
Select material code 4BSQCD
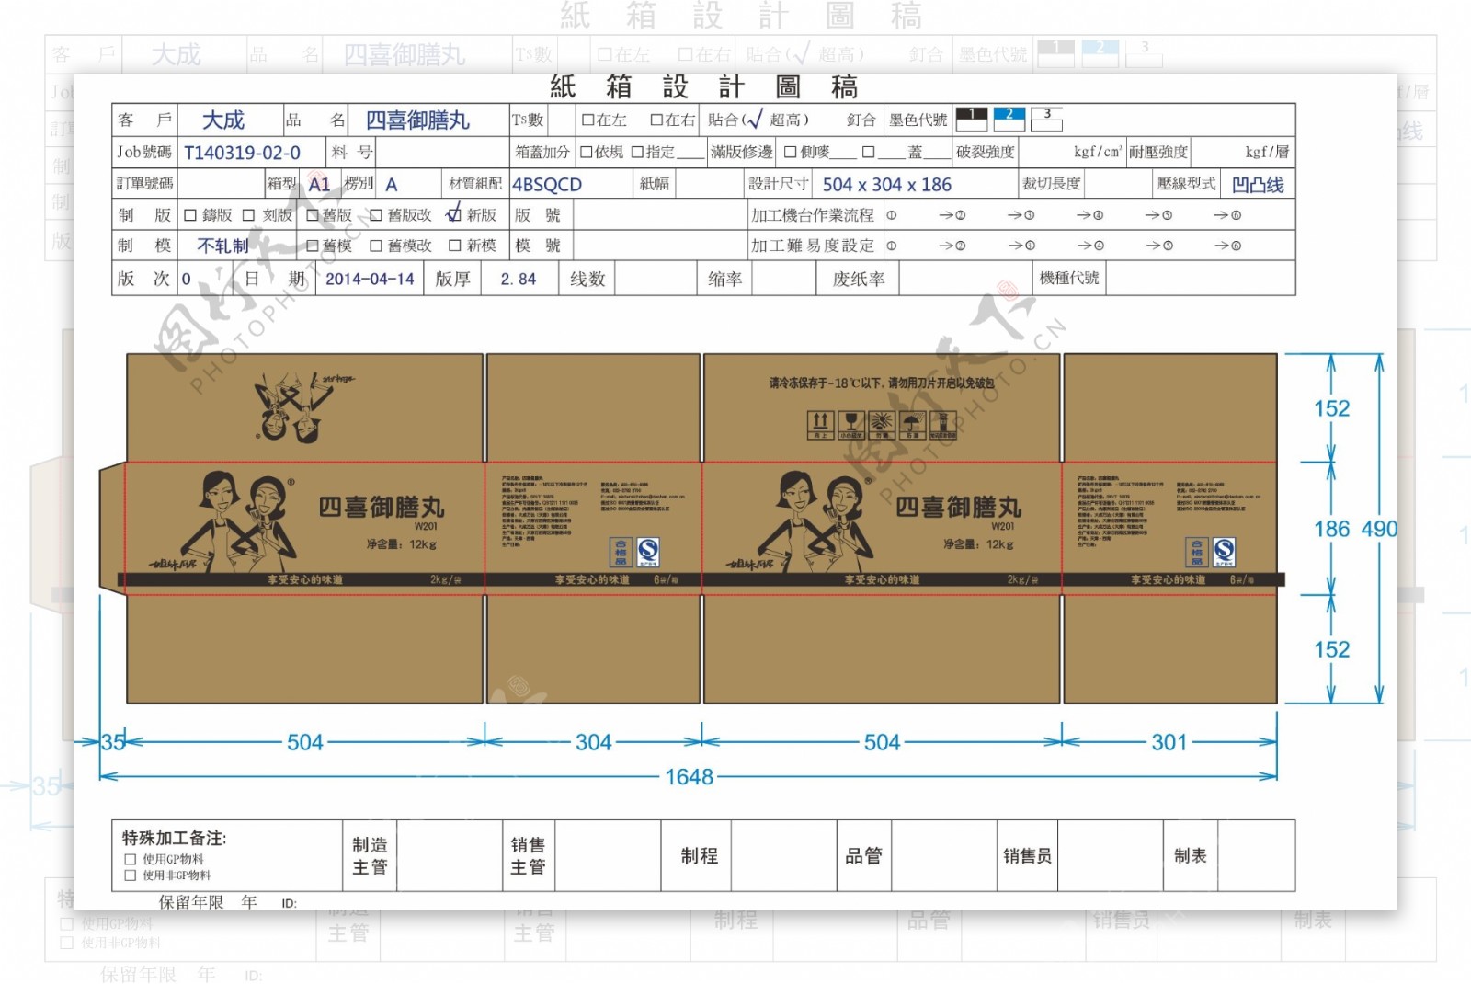pos(547,184)
